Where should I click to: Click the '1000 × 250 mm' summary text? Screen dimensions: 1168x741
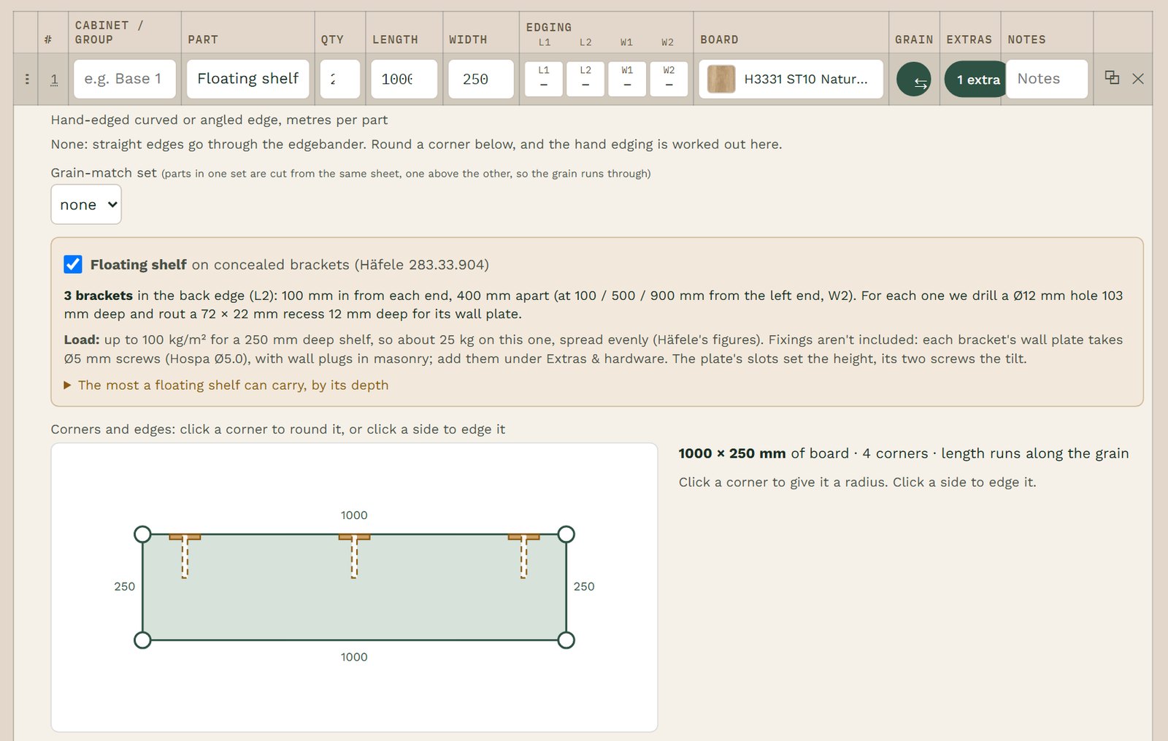click(732, 453)
